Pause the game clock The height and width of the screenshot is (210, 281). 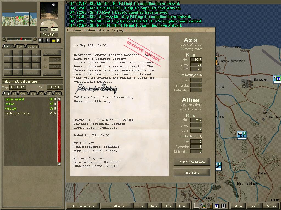pos(40,40)
